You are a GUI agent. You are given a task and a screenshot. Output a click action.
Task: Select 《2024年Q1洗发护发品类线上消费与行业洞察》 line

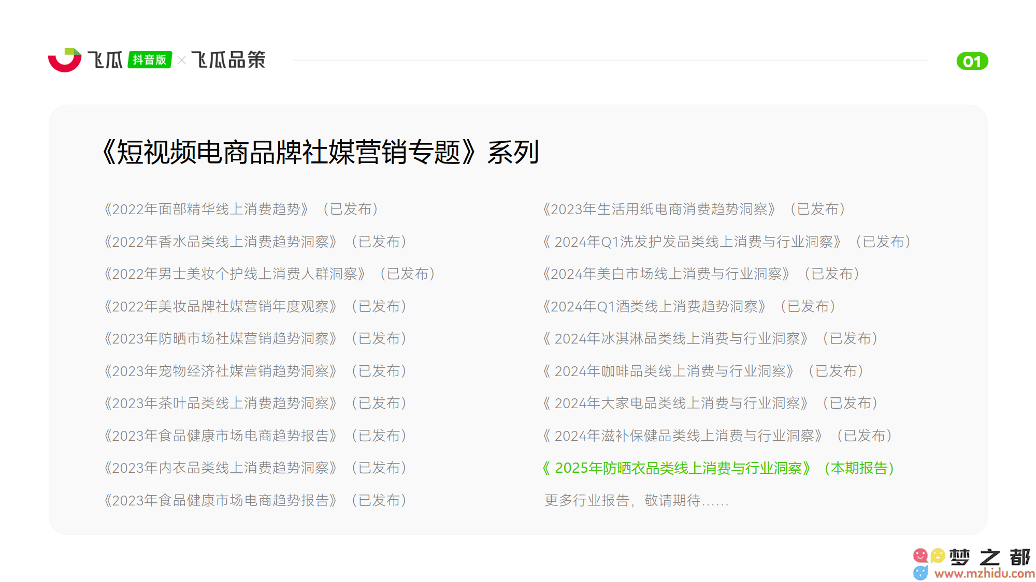point(727,242)
